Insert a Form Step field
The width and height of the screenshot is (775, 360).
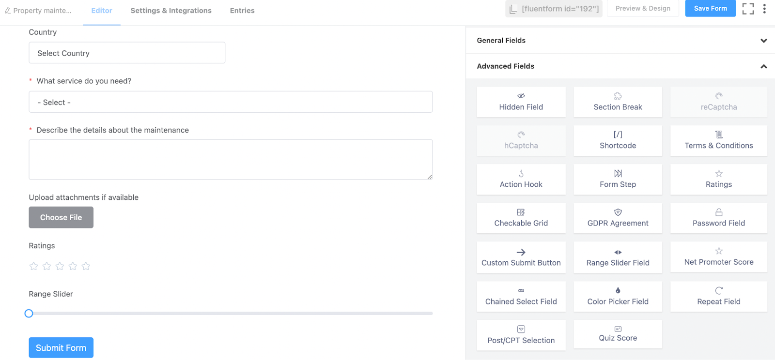pos(618,180)
